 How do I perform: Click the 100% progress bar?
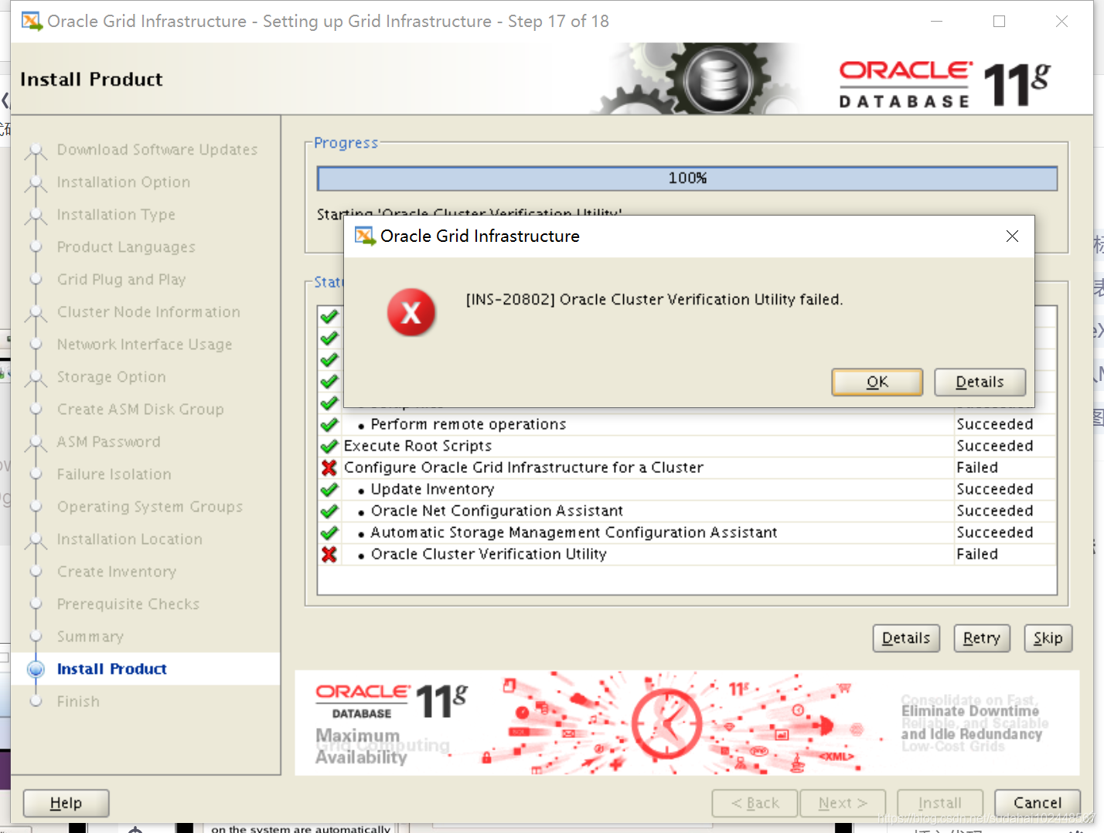(x=687, y=178)
